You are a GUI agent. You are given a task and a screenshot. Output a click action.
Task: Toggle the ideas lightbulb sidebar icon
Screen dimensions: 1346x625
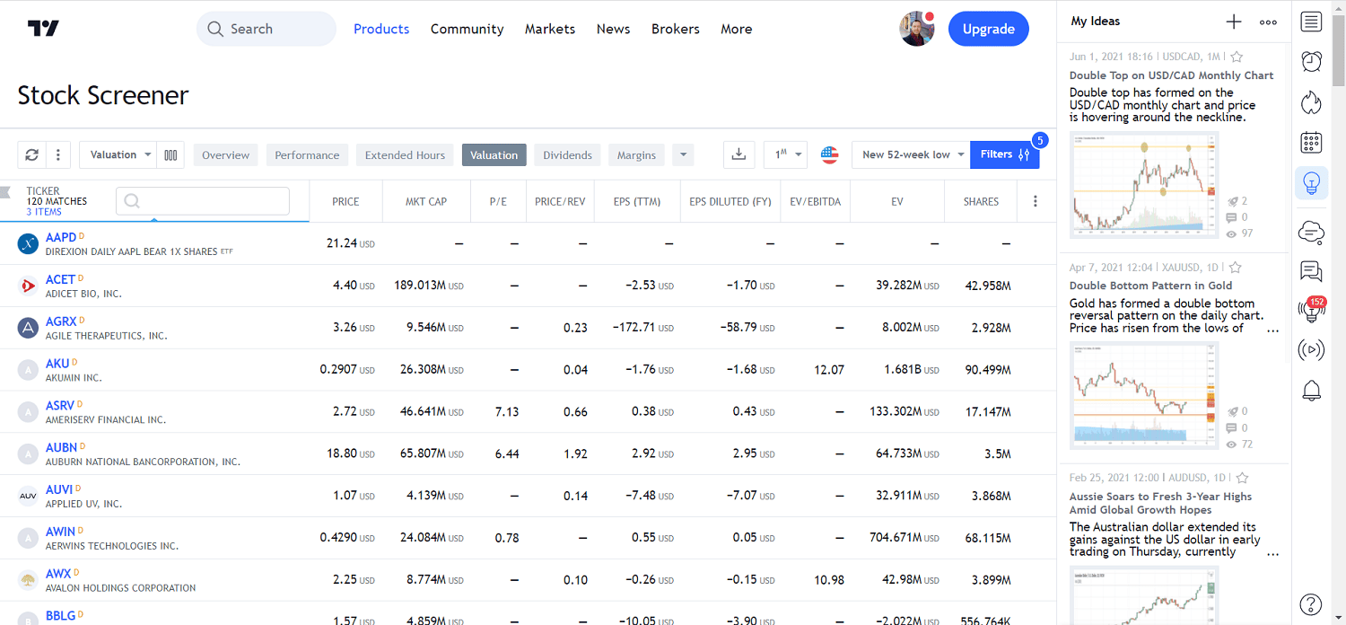click(1311, 183)
